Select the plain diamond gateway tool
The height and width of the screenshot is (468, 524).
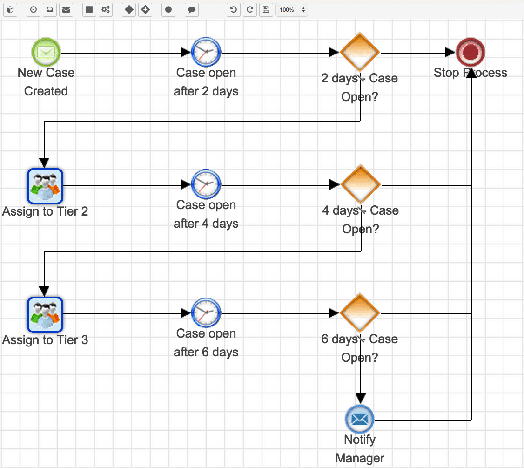click(129, 10)
